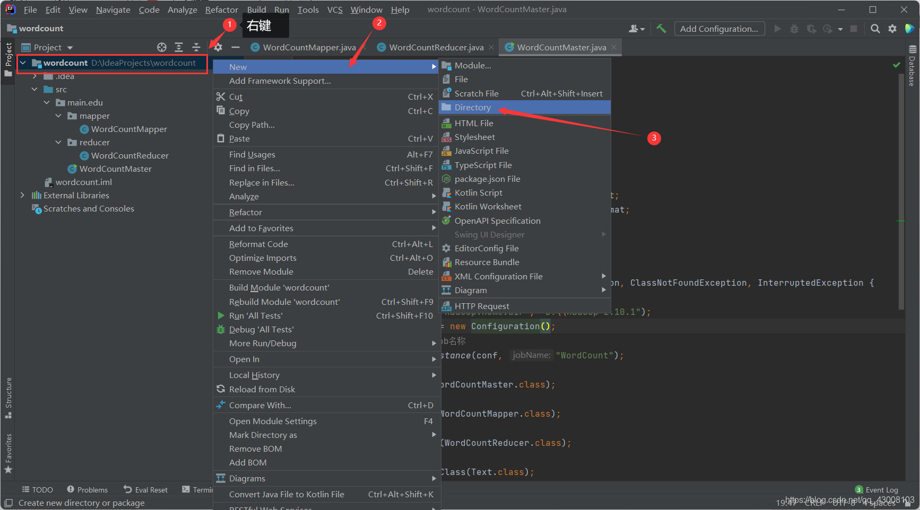920x510 pixels.
Task: Select Scratches and Consoles node
Action: pos(83,208)
